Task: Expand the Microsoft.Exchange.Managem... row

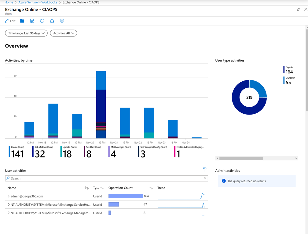Action: (8, 213)
